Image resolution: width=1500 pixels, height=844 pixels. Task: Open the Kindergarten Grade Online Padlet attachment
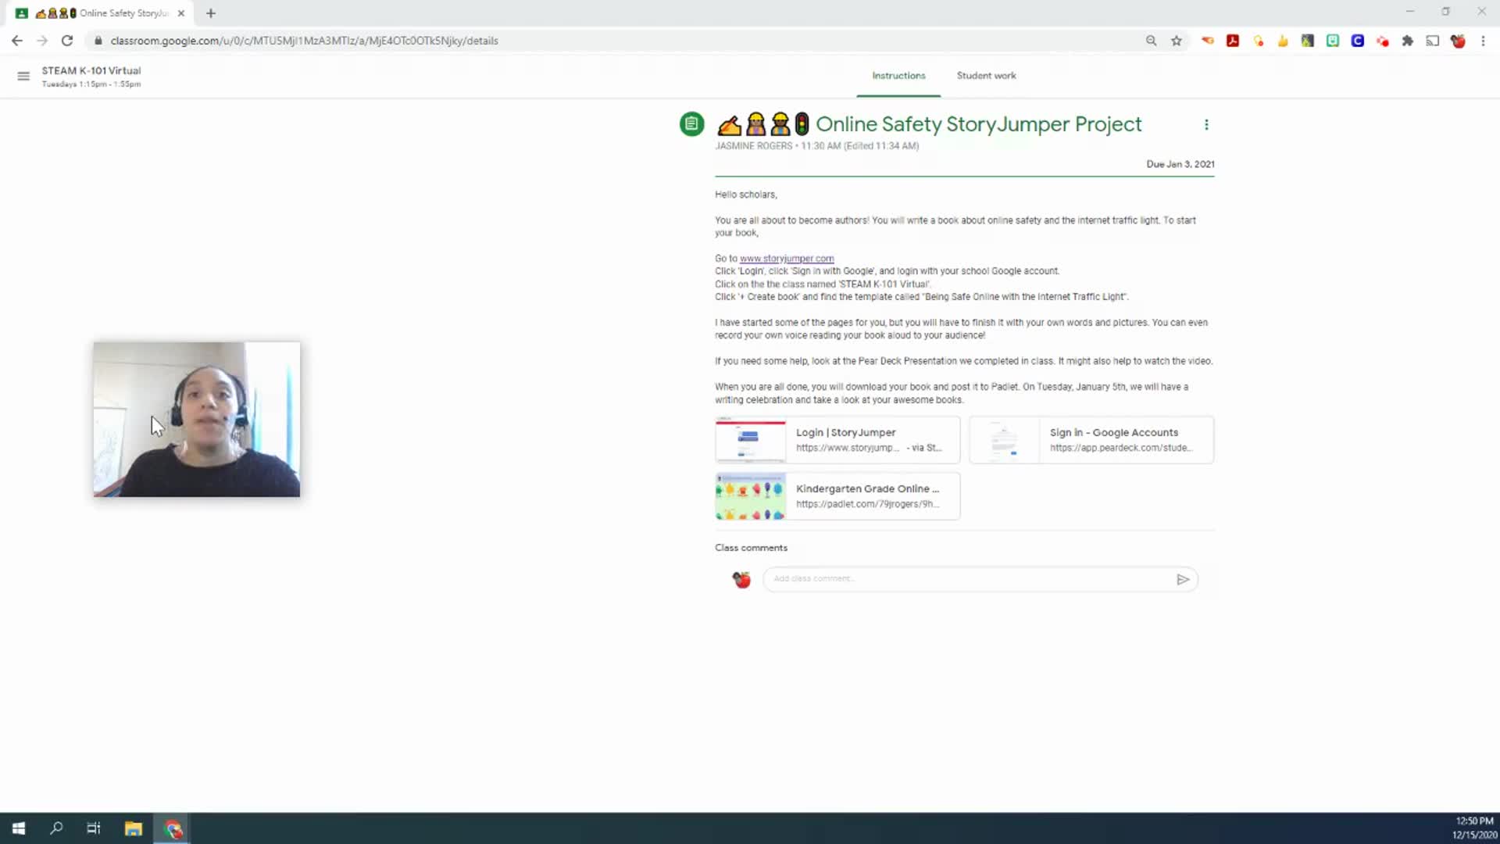pos(837,496)
